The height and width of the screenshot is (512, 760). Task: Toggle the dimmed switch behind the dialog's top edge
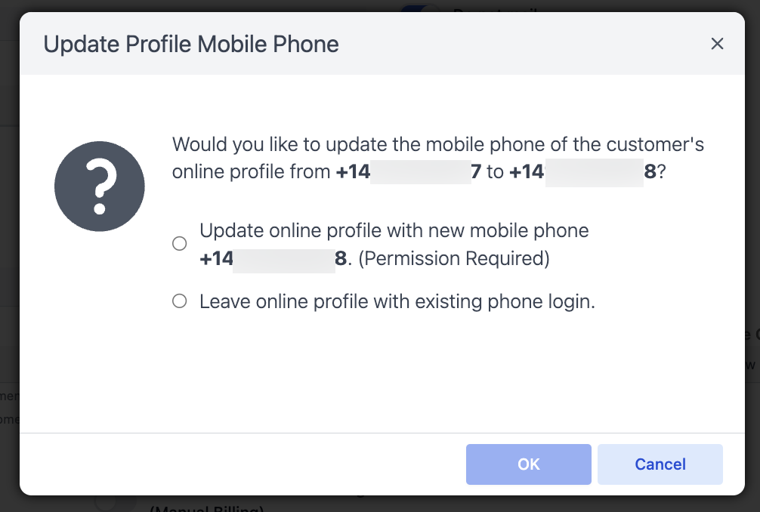(420, 8)
